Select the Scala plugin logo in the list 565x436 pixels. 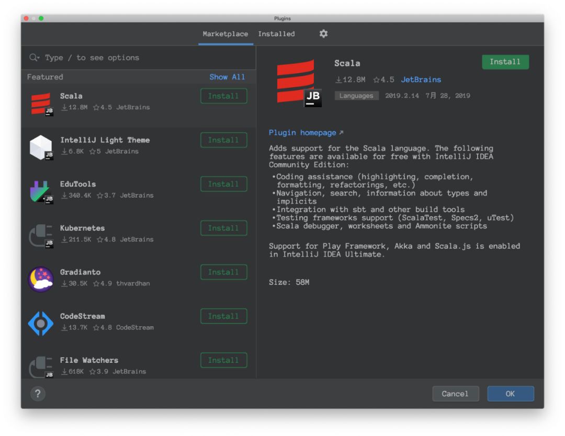[41, 105]
